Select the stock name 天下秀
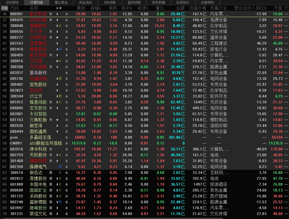 click(x=36, y=32)
